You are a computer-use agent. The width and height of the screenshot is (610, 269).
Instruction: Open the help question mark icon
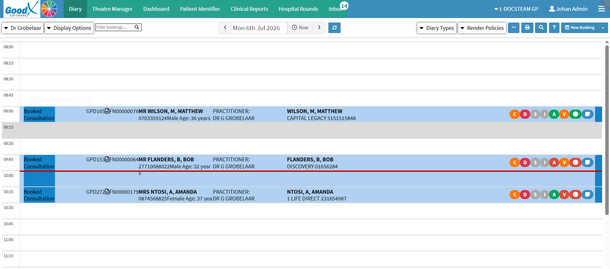point(554,28)
